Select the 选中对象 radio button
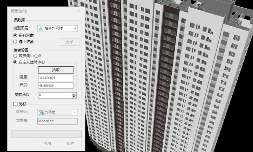Screen dimensions: 253x152 pyautogui.click(x=15, y=42)
